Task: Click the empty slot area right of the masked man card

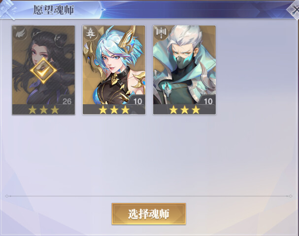Action: click(x=255, y=70)
